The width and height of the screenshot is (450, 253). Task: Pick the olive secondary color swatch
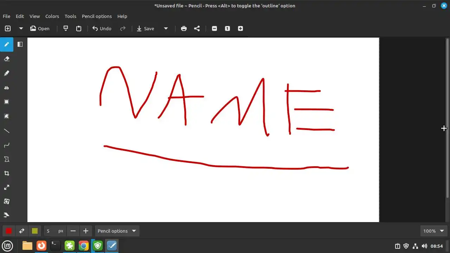coord(34,231)
